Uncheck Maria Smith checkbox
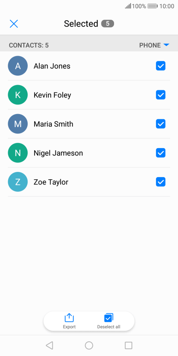 [161, 124]
